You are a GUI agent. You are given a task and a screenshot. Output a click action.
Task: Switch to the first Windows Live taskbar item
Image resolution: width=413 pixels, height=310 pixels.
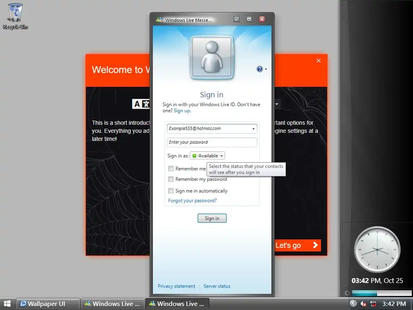[113, 304]
